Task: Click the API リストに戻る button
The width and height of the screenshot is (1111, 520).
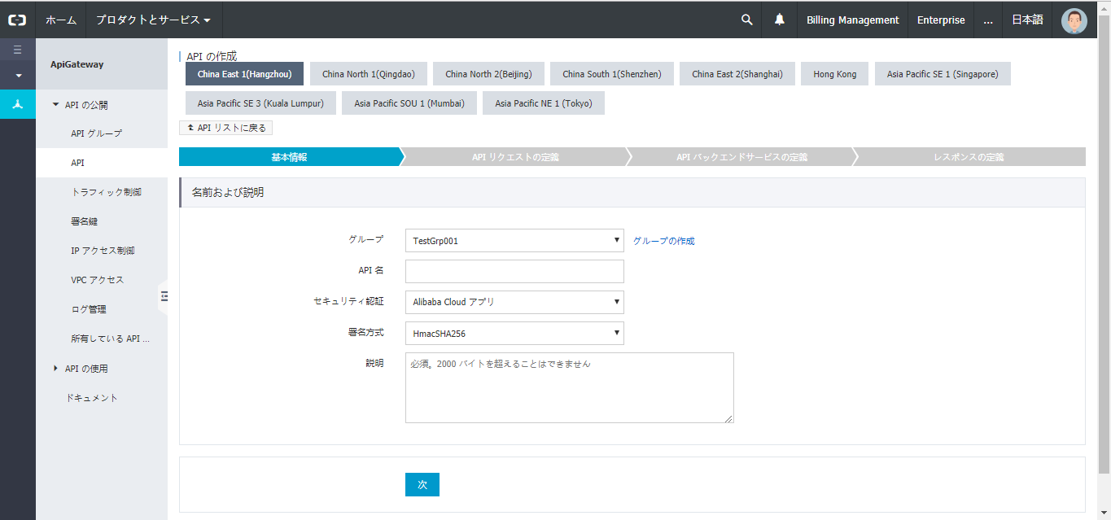Action: (x=226, y=128)
